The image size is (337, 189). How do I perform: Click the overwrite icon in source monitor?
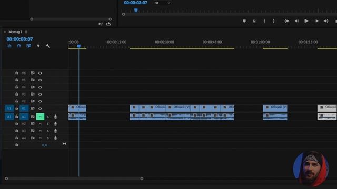pyautogui.click(x=101, y=24)
